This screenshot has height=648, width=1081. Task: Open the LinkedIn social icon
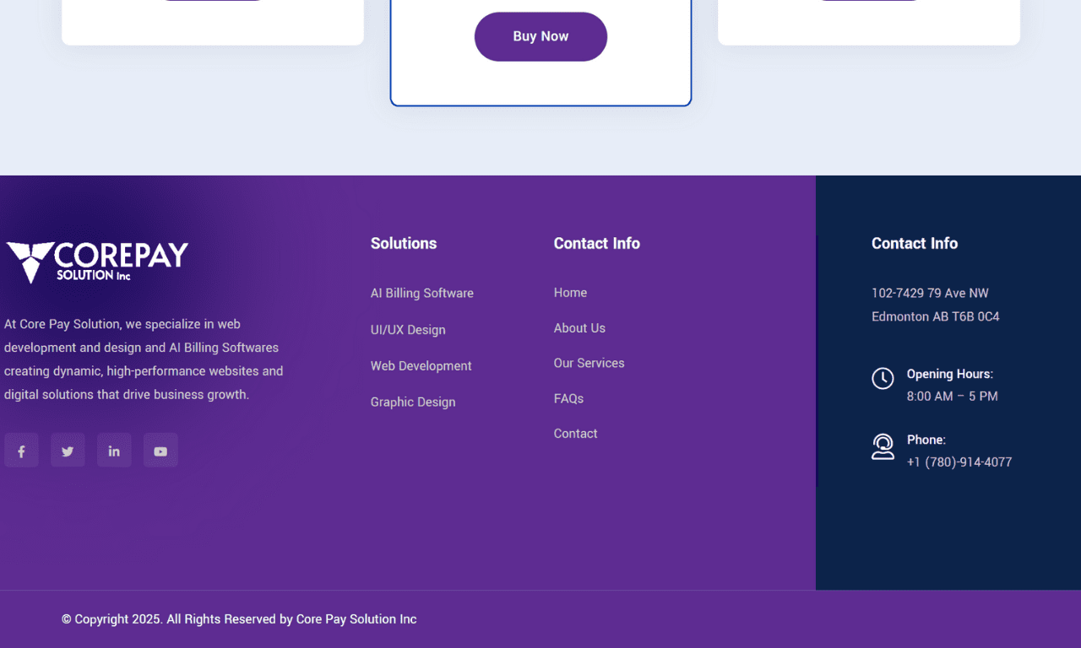[114, 451]
